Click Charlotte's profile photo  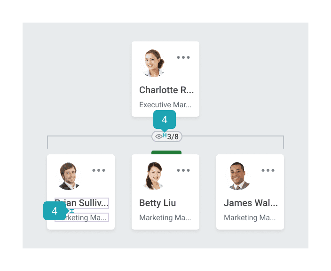tap(154, 63)
